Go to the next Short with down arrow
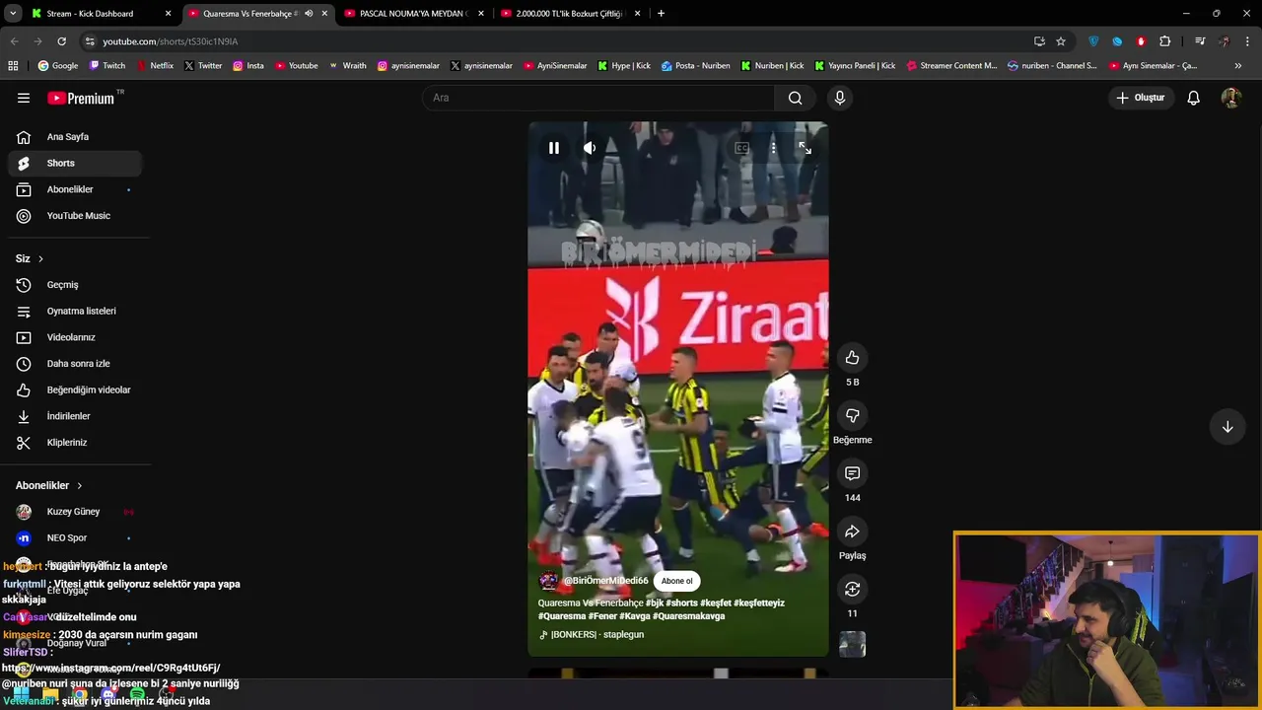 [x=1227, y=427]
